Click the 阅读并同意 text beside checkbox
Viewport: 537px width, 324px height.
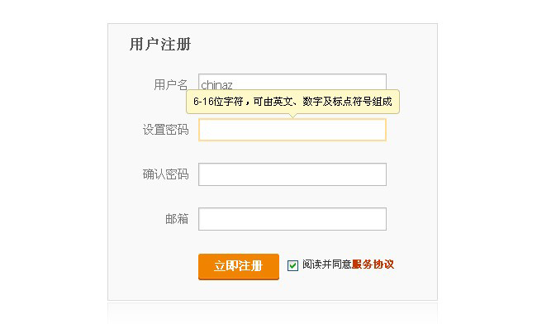(x=326, y=264)
